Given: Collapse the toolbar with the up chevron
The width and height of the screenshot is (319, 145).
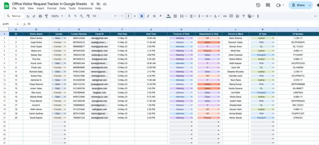Looking at the screenshot, I should tap(315, 16).
